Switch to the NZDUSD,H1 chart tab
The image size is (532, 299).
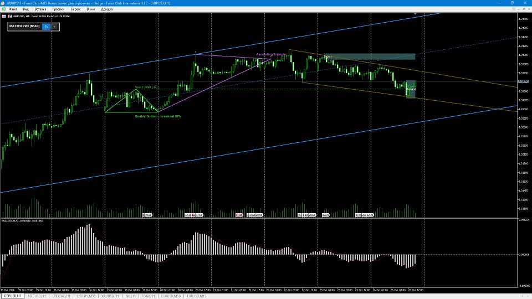click(x=37, y=296)
